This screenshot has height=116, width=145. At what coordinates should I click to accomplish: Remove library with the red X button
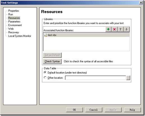(x=114, y=29)
